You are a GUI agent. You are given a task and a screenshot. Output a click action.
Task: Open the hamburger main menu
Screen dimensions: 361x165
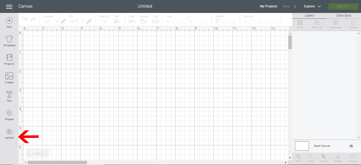coord(9,7)
